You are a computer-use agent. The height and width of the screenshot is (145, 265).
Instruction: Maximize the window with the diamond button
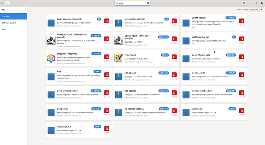(256, 3)
